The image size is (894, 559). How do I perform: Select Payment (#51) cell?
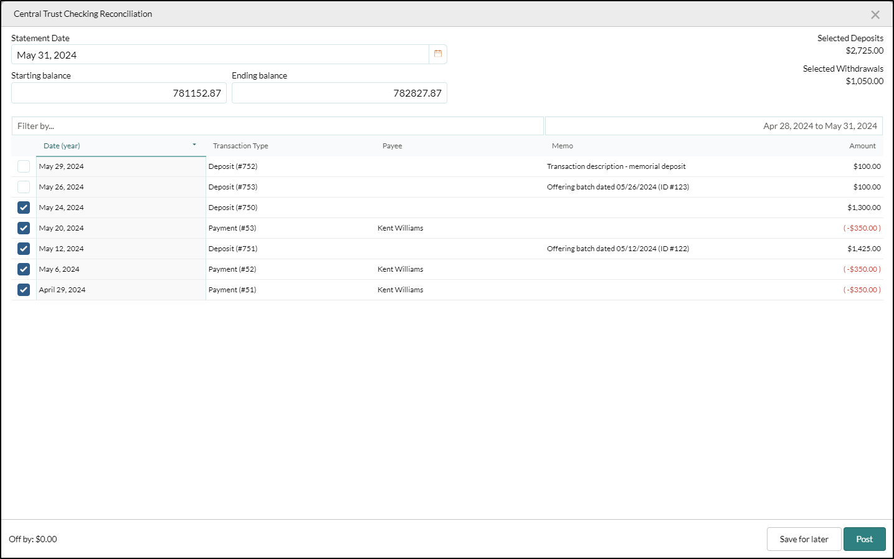pos(232,290)
